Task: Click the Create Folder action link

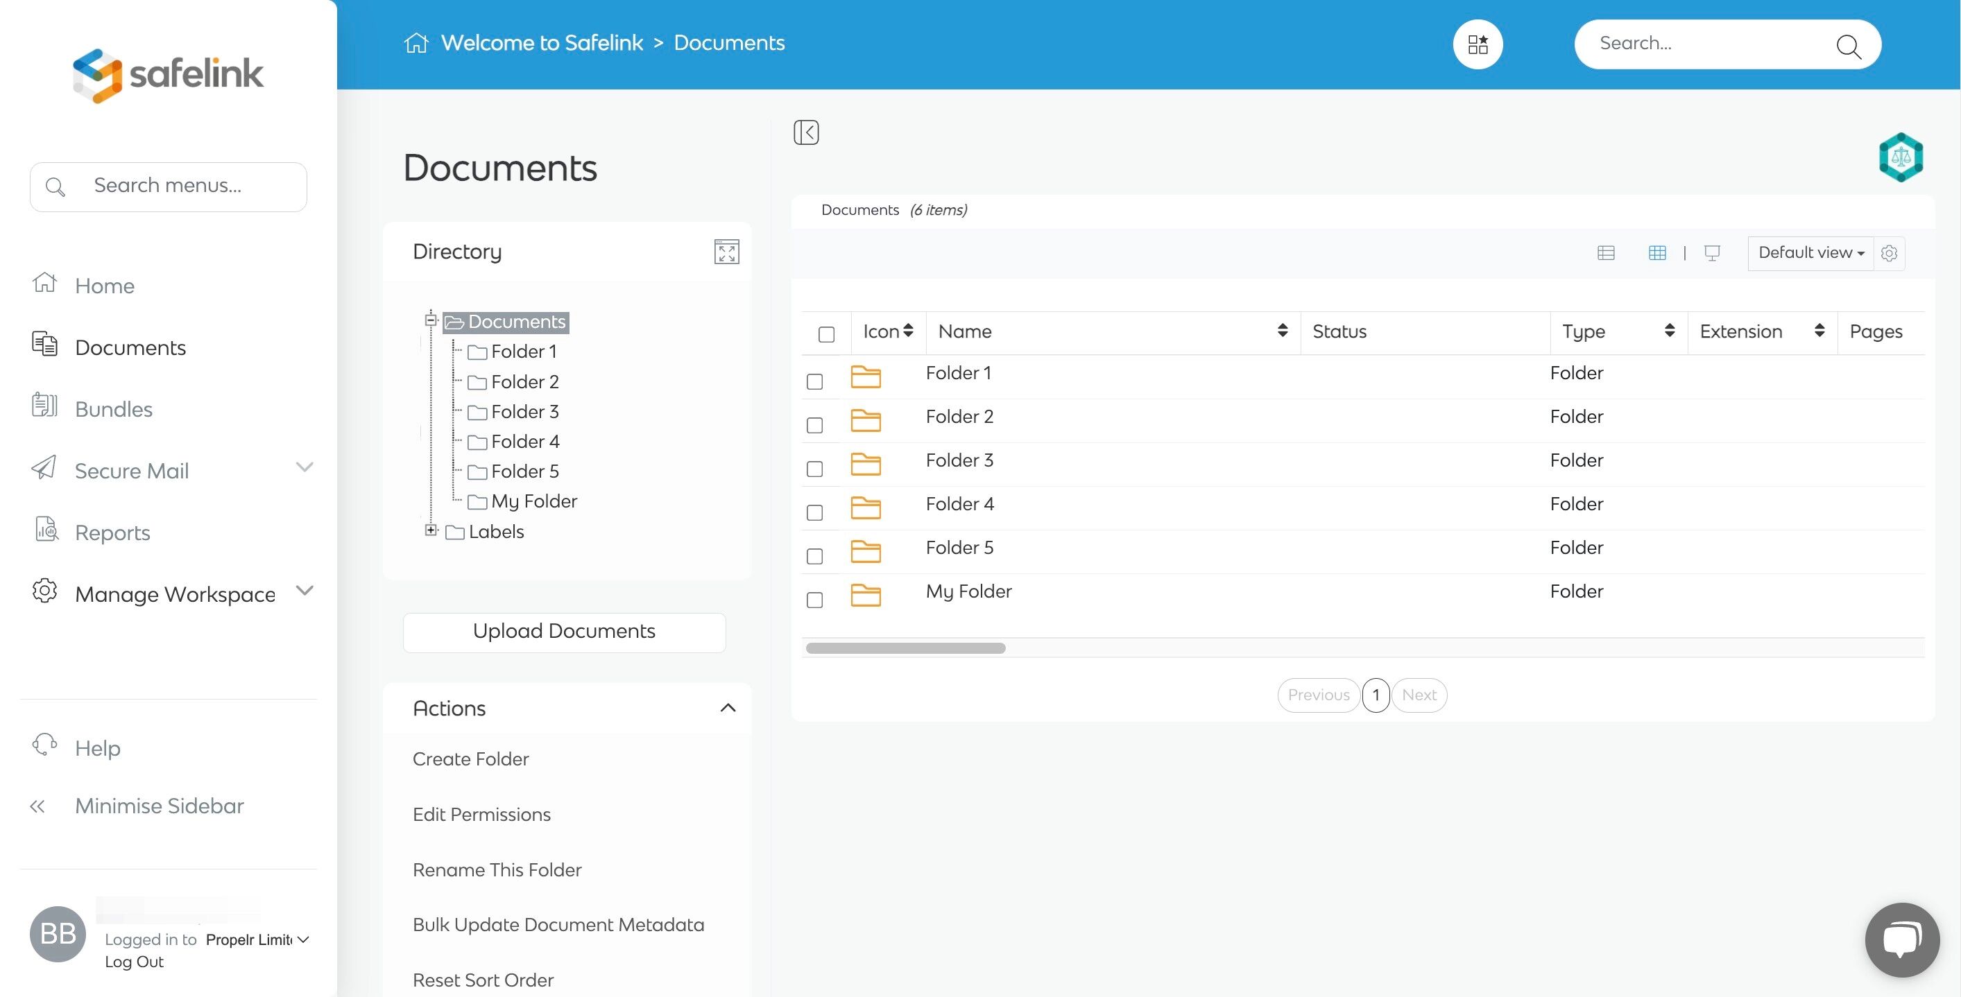Action: (470, 758)
